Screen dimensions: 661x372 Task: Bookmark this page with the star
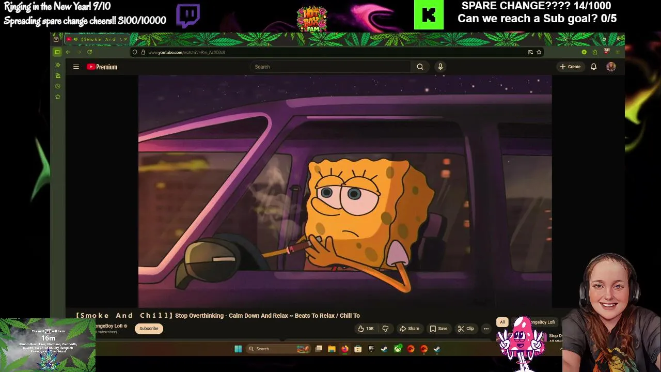pos(539,52)
